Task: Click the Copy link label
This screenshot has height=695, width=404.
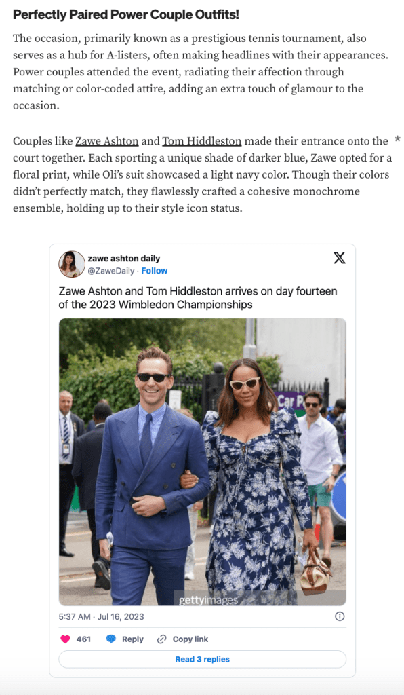Action: tap(190, 639)
